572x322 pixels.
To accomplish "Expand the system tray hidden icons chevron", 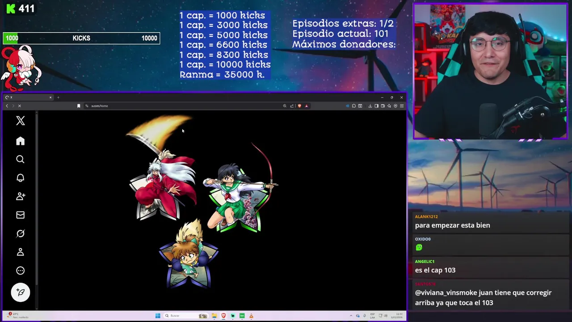I will 351,316.
